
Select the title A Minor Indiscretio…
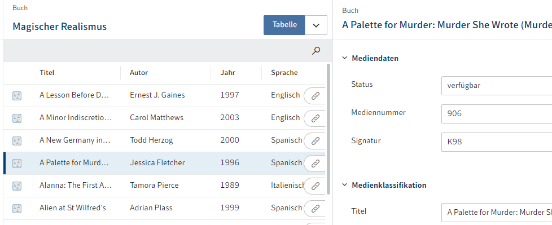76,118
